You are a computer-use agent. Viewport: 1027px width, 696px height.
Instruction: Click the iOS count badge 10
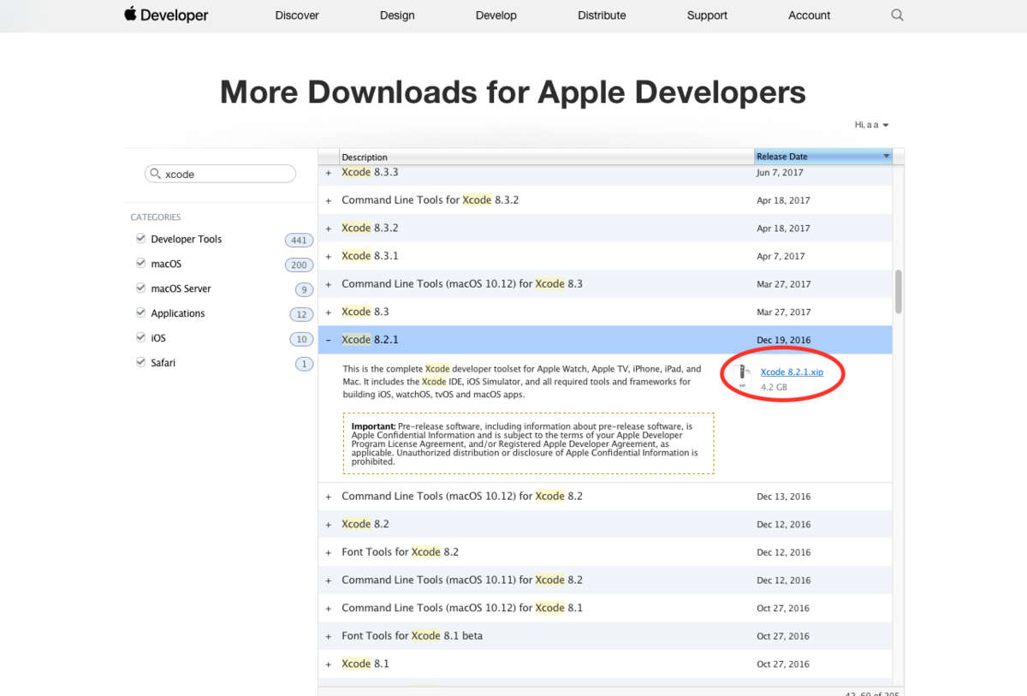pos(301,339)
